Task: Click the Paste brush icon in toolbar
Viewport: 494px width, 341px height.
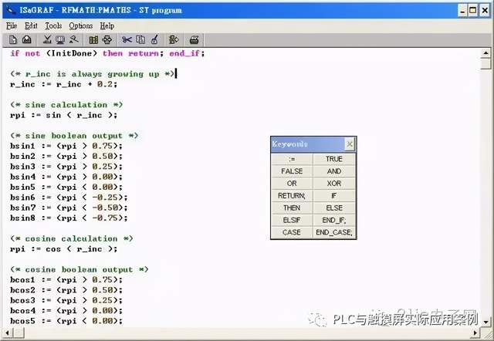Action: point(153,39)
